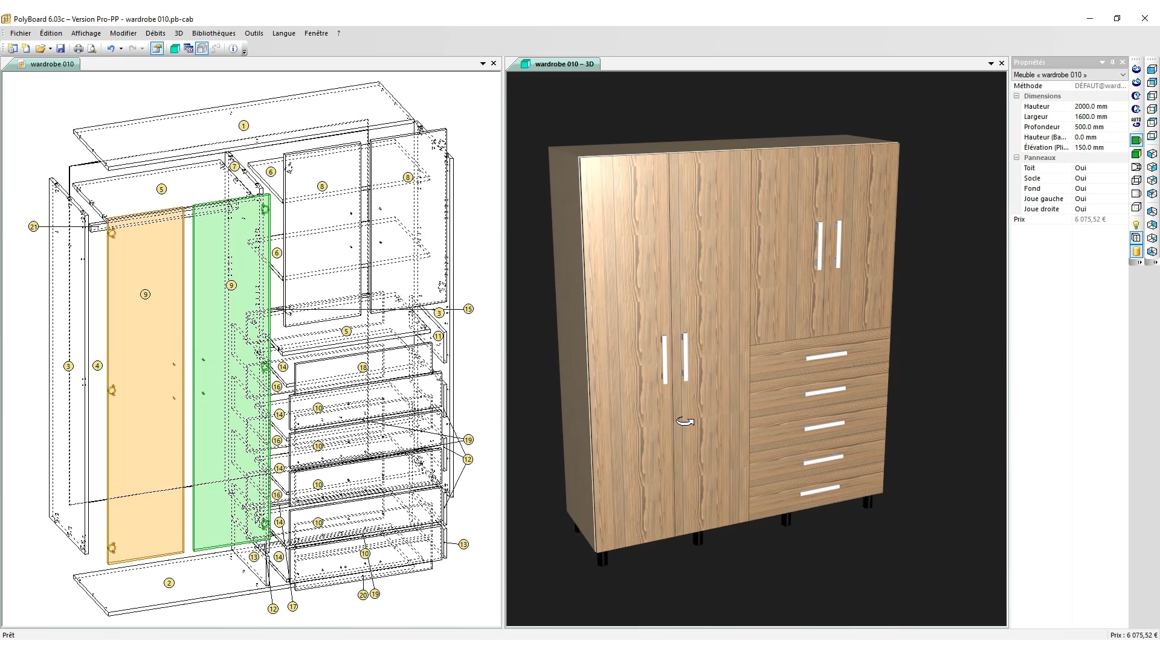Image resolution: width=1160 pixels, height=652 pixels.
Task: Toggle the Socle panel setting
Action: [1081, 178]
